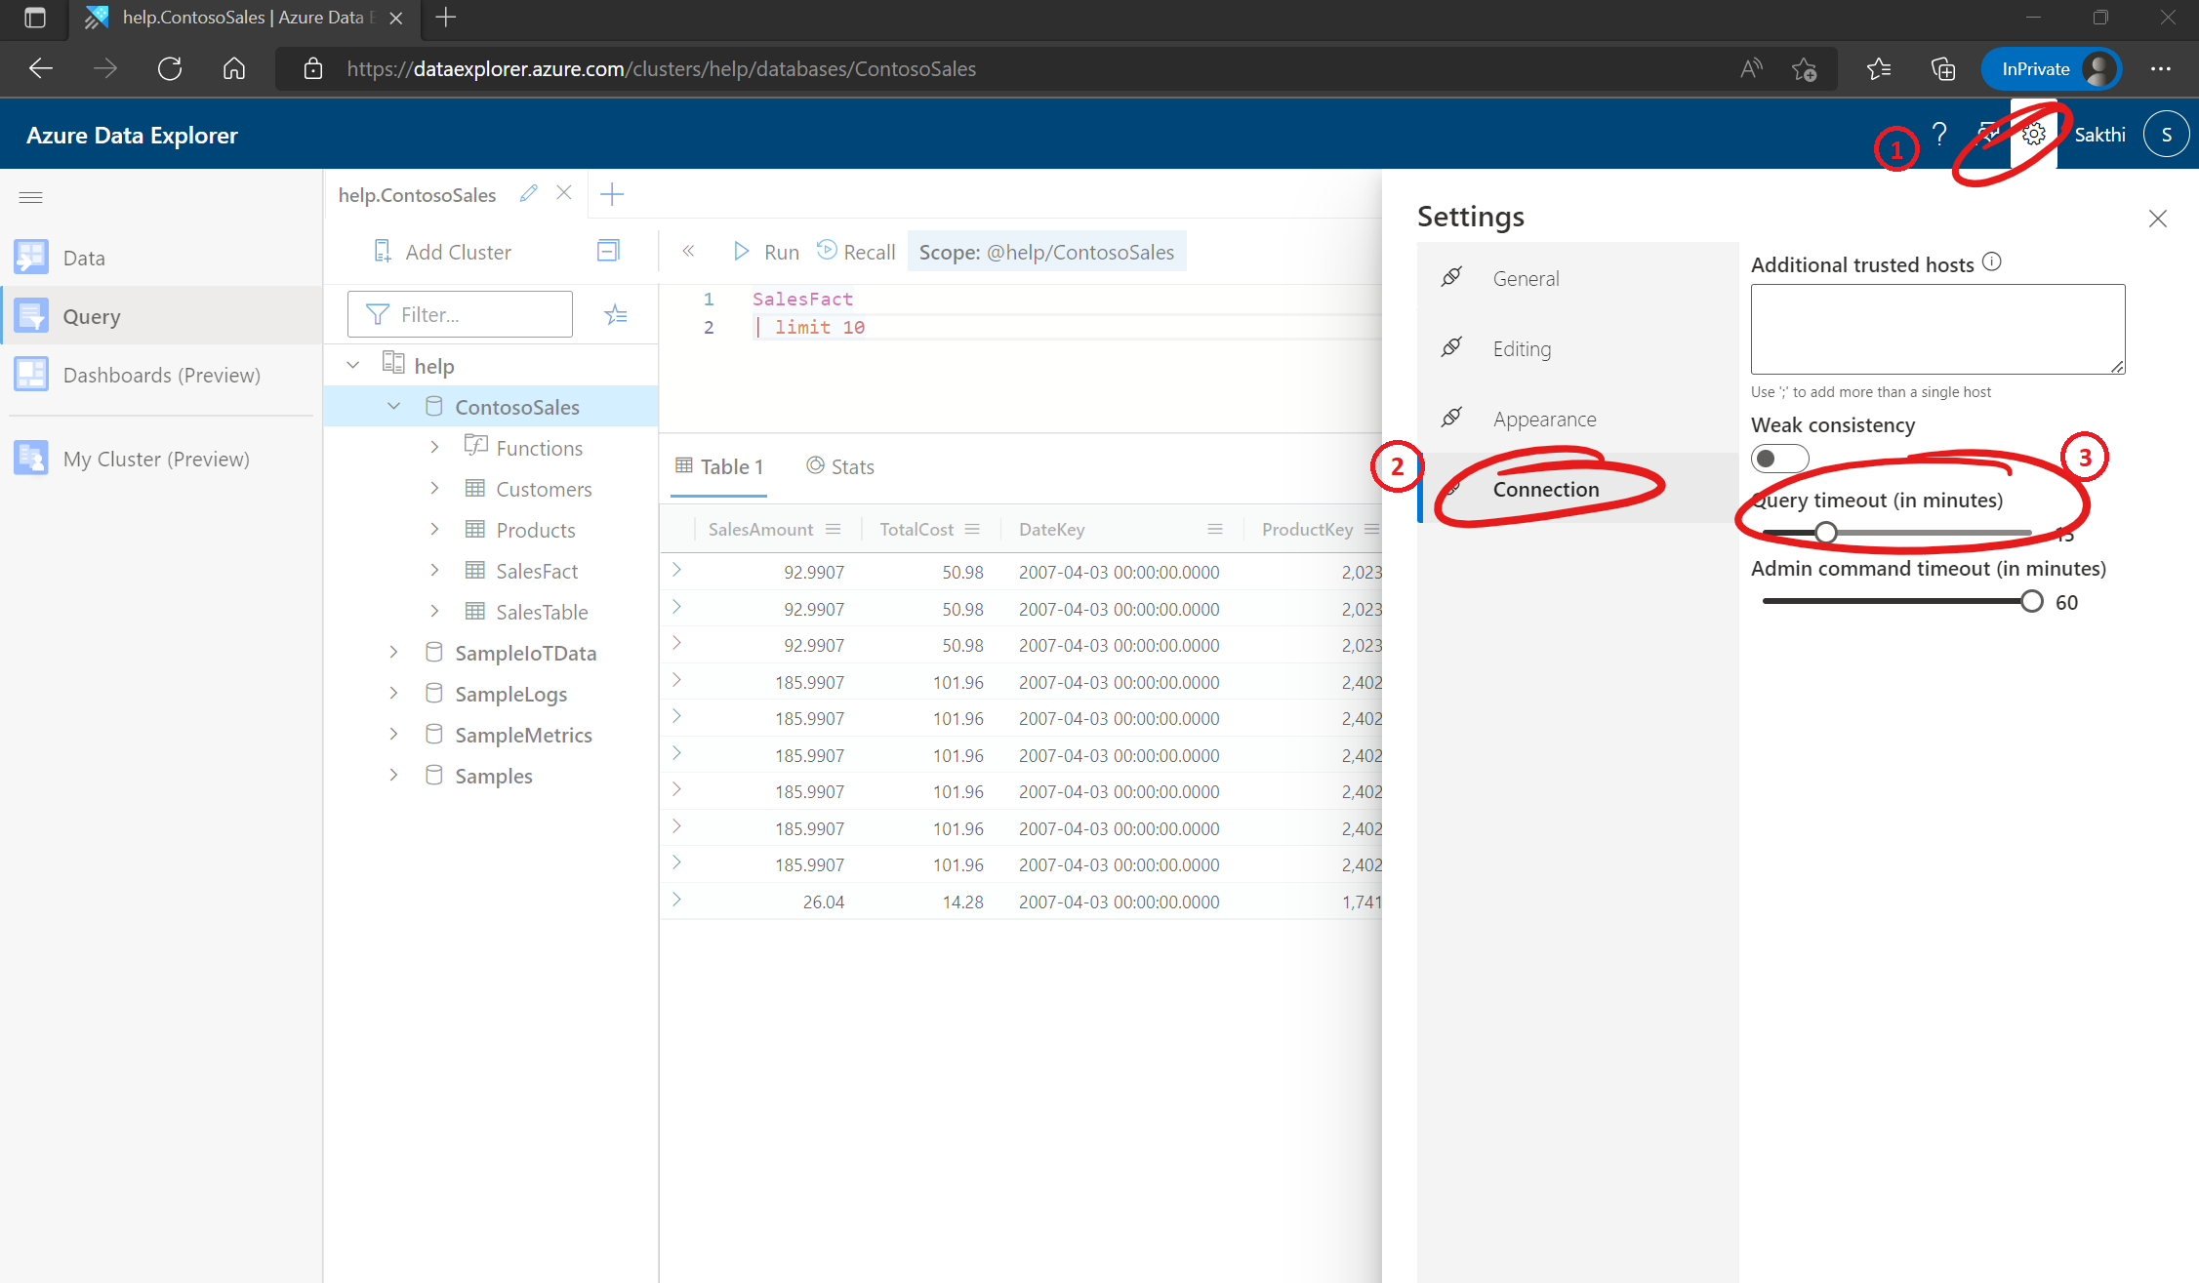The height and width of the screenshot is (1283, 2199).
Task: Enable the Weak consistency toggle
Action: click(x=1779, y=459)
